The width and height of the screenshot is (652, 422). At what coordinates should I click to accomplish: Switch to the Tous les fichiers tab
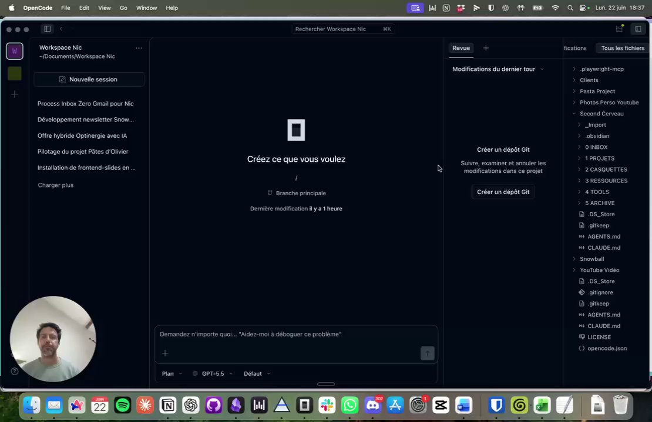click(x=623, y=48)
